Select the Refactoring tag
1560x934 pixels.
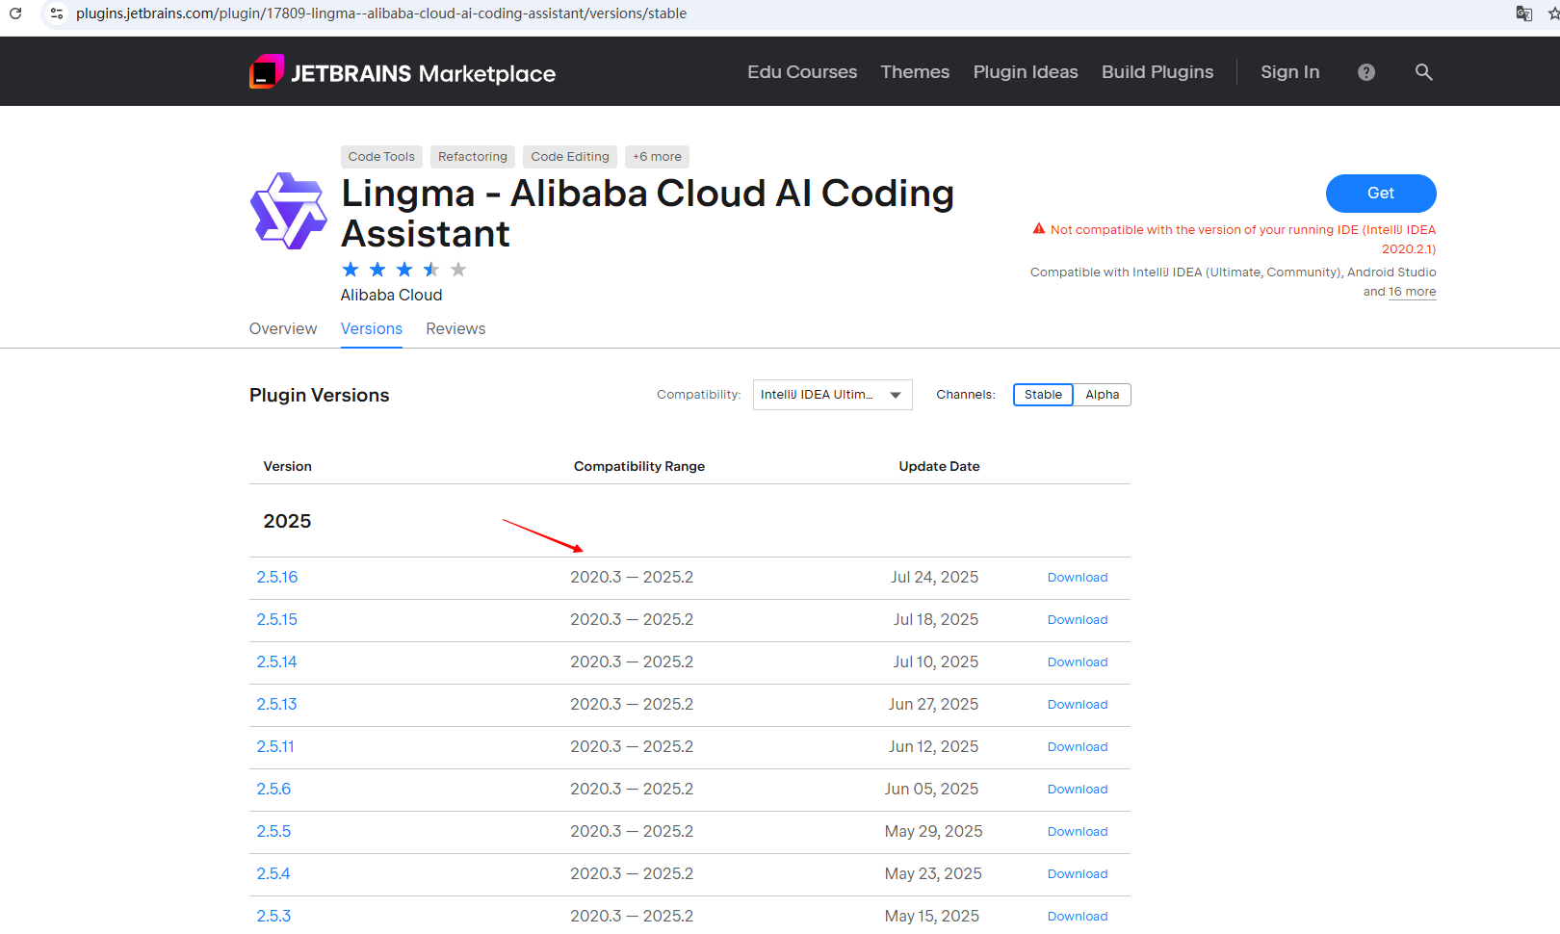pyautogui.click(x=473, y=157)
